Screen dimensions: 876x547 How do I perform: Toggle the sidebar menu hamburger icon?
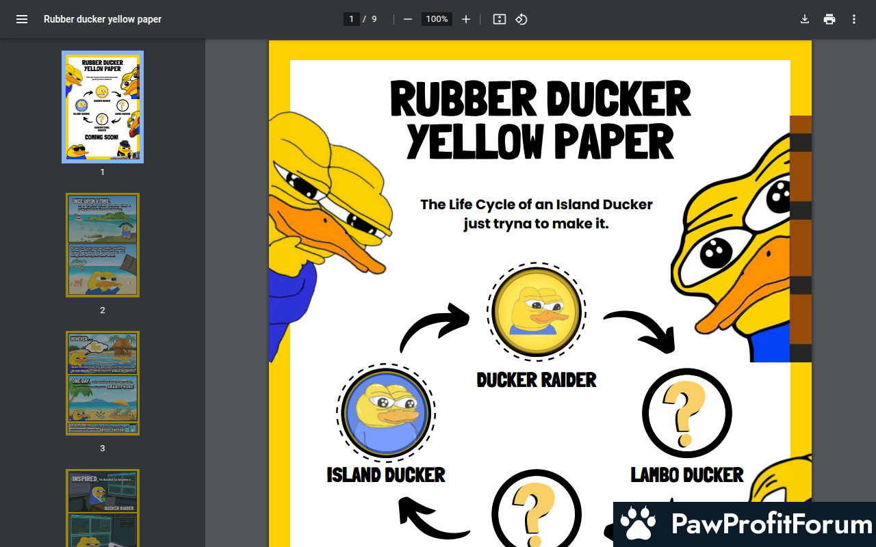pos(22,19)
